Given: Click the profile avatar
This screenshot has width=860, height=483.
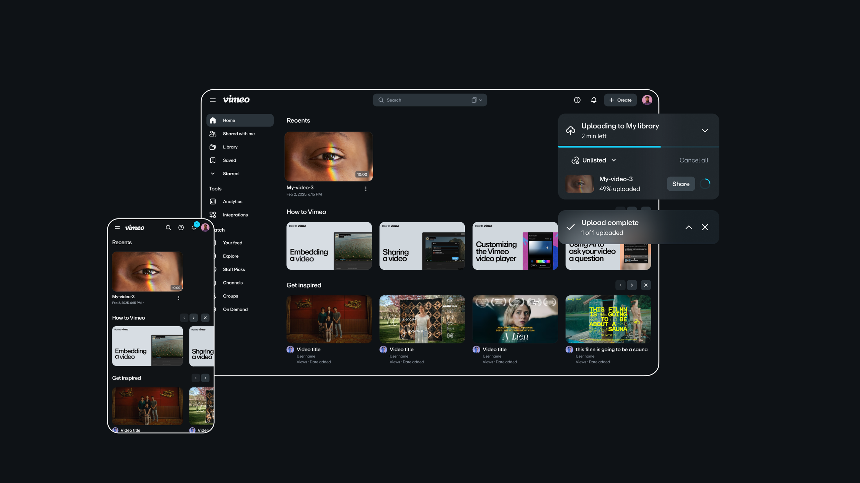Looking at the screenshot, I should pos(647,100).
